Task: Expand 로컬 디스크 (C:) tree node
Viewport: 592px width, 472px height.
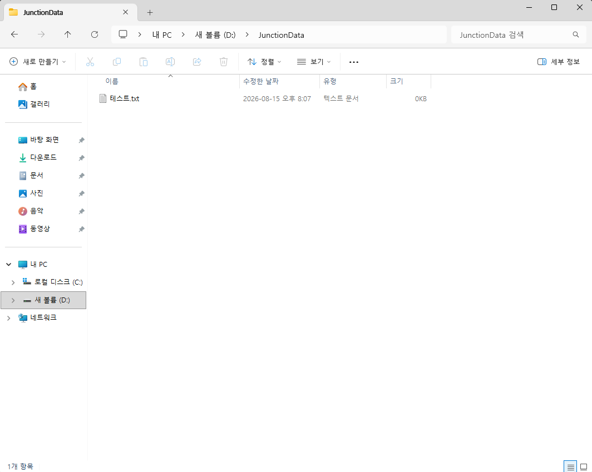Action: click(13, 282)
